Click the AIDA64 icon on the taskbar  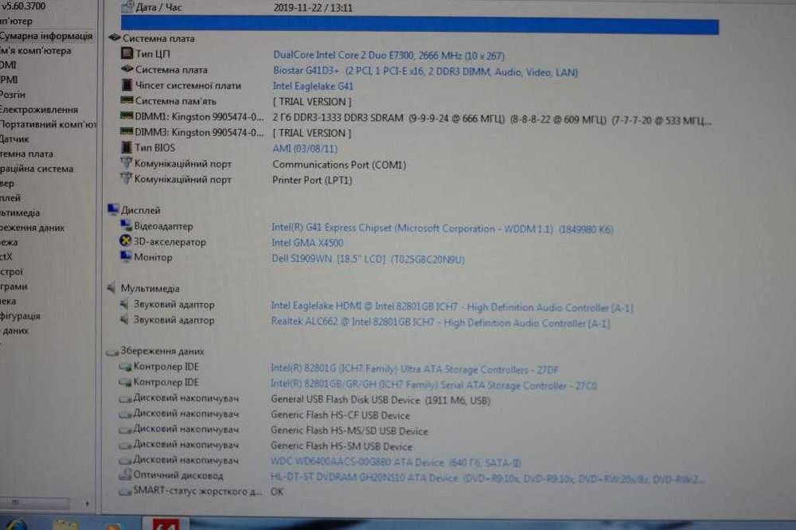[x=166, y=524]
